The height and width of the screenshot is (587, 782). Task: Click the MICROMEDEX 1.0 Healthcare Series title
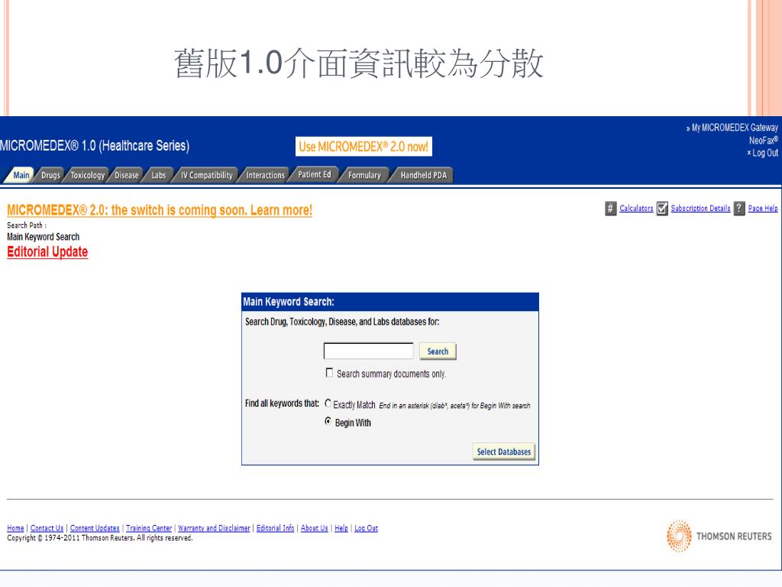pyautogui.click(x=95, y=146)
